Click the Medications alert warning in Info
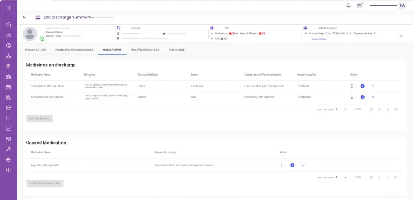Viewport: 413px width, 200px height. pos(232,33)
